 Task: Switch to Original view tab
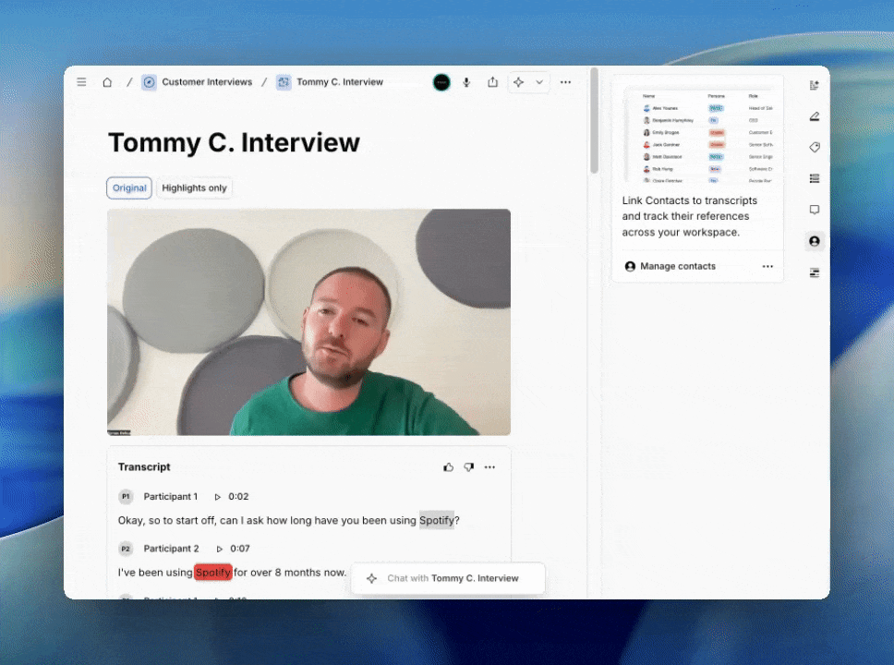pyautogui.click(x=129, y=188)
